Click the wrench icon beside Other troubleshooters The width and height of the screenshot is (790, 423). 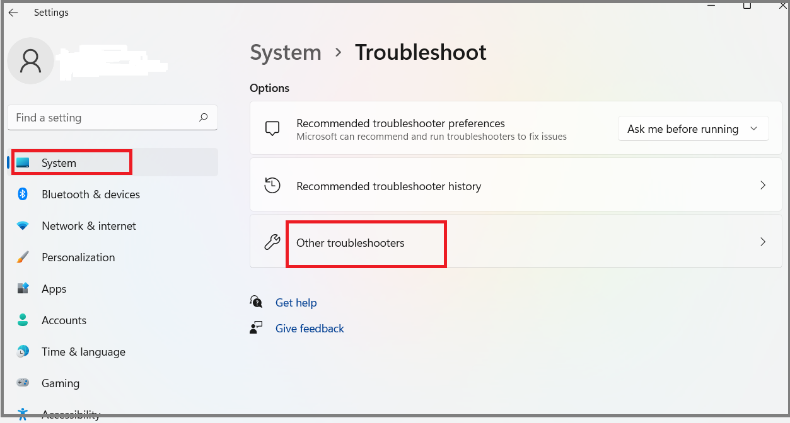pyautogui.click(x=271, y=242)
